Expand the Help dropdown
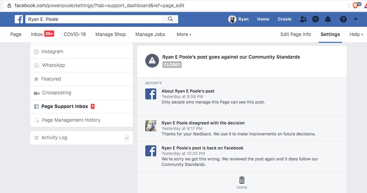Screen dimensions: 367x193 coord(356,34)
